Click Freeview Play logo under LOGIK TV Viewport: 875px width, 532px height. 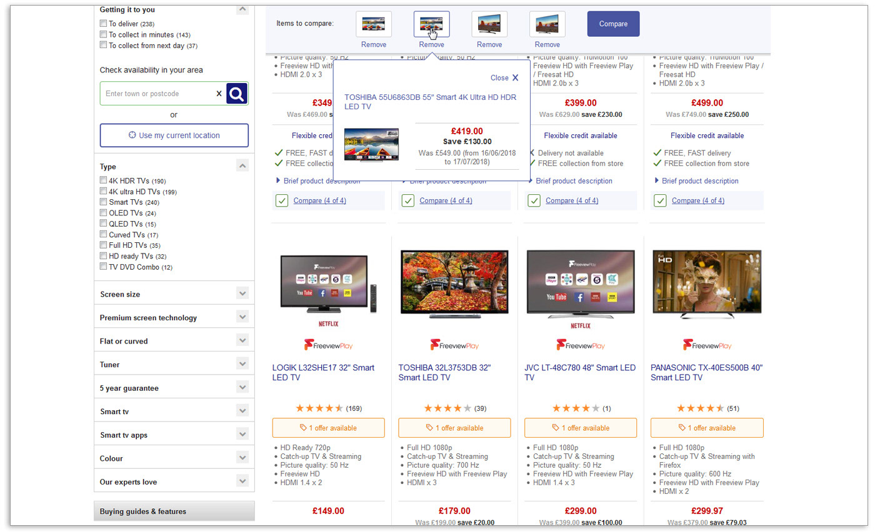[x=329, y=345]
